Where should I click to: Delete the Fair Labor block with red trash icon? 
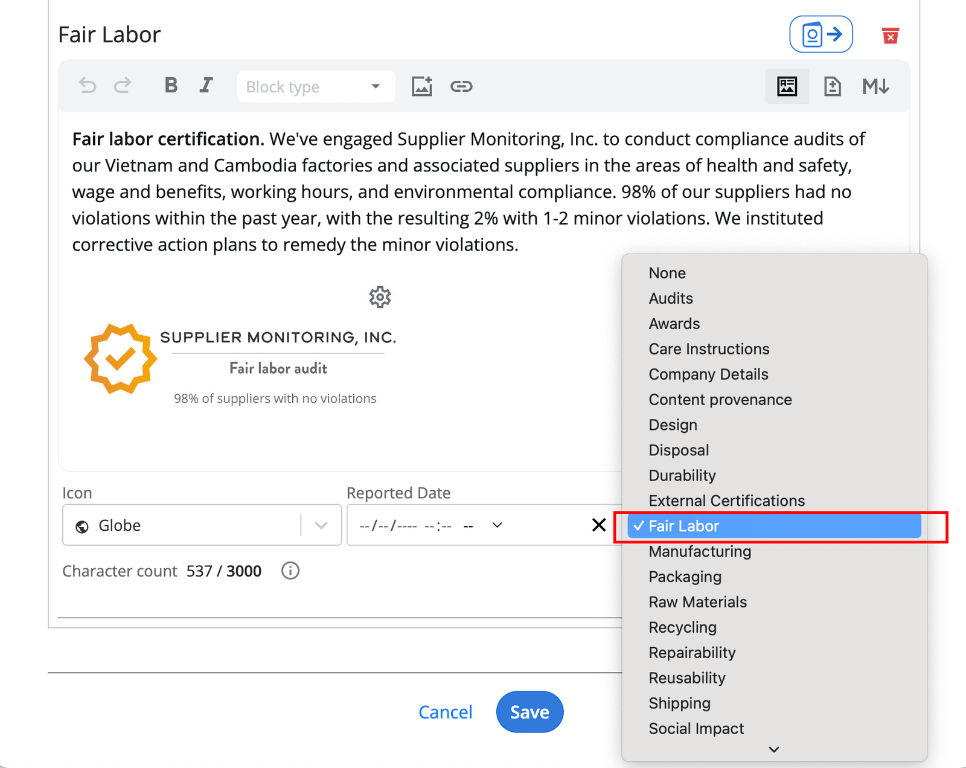(x=891, y=36)
